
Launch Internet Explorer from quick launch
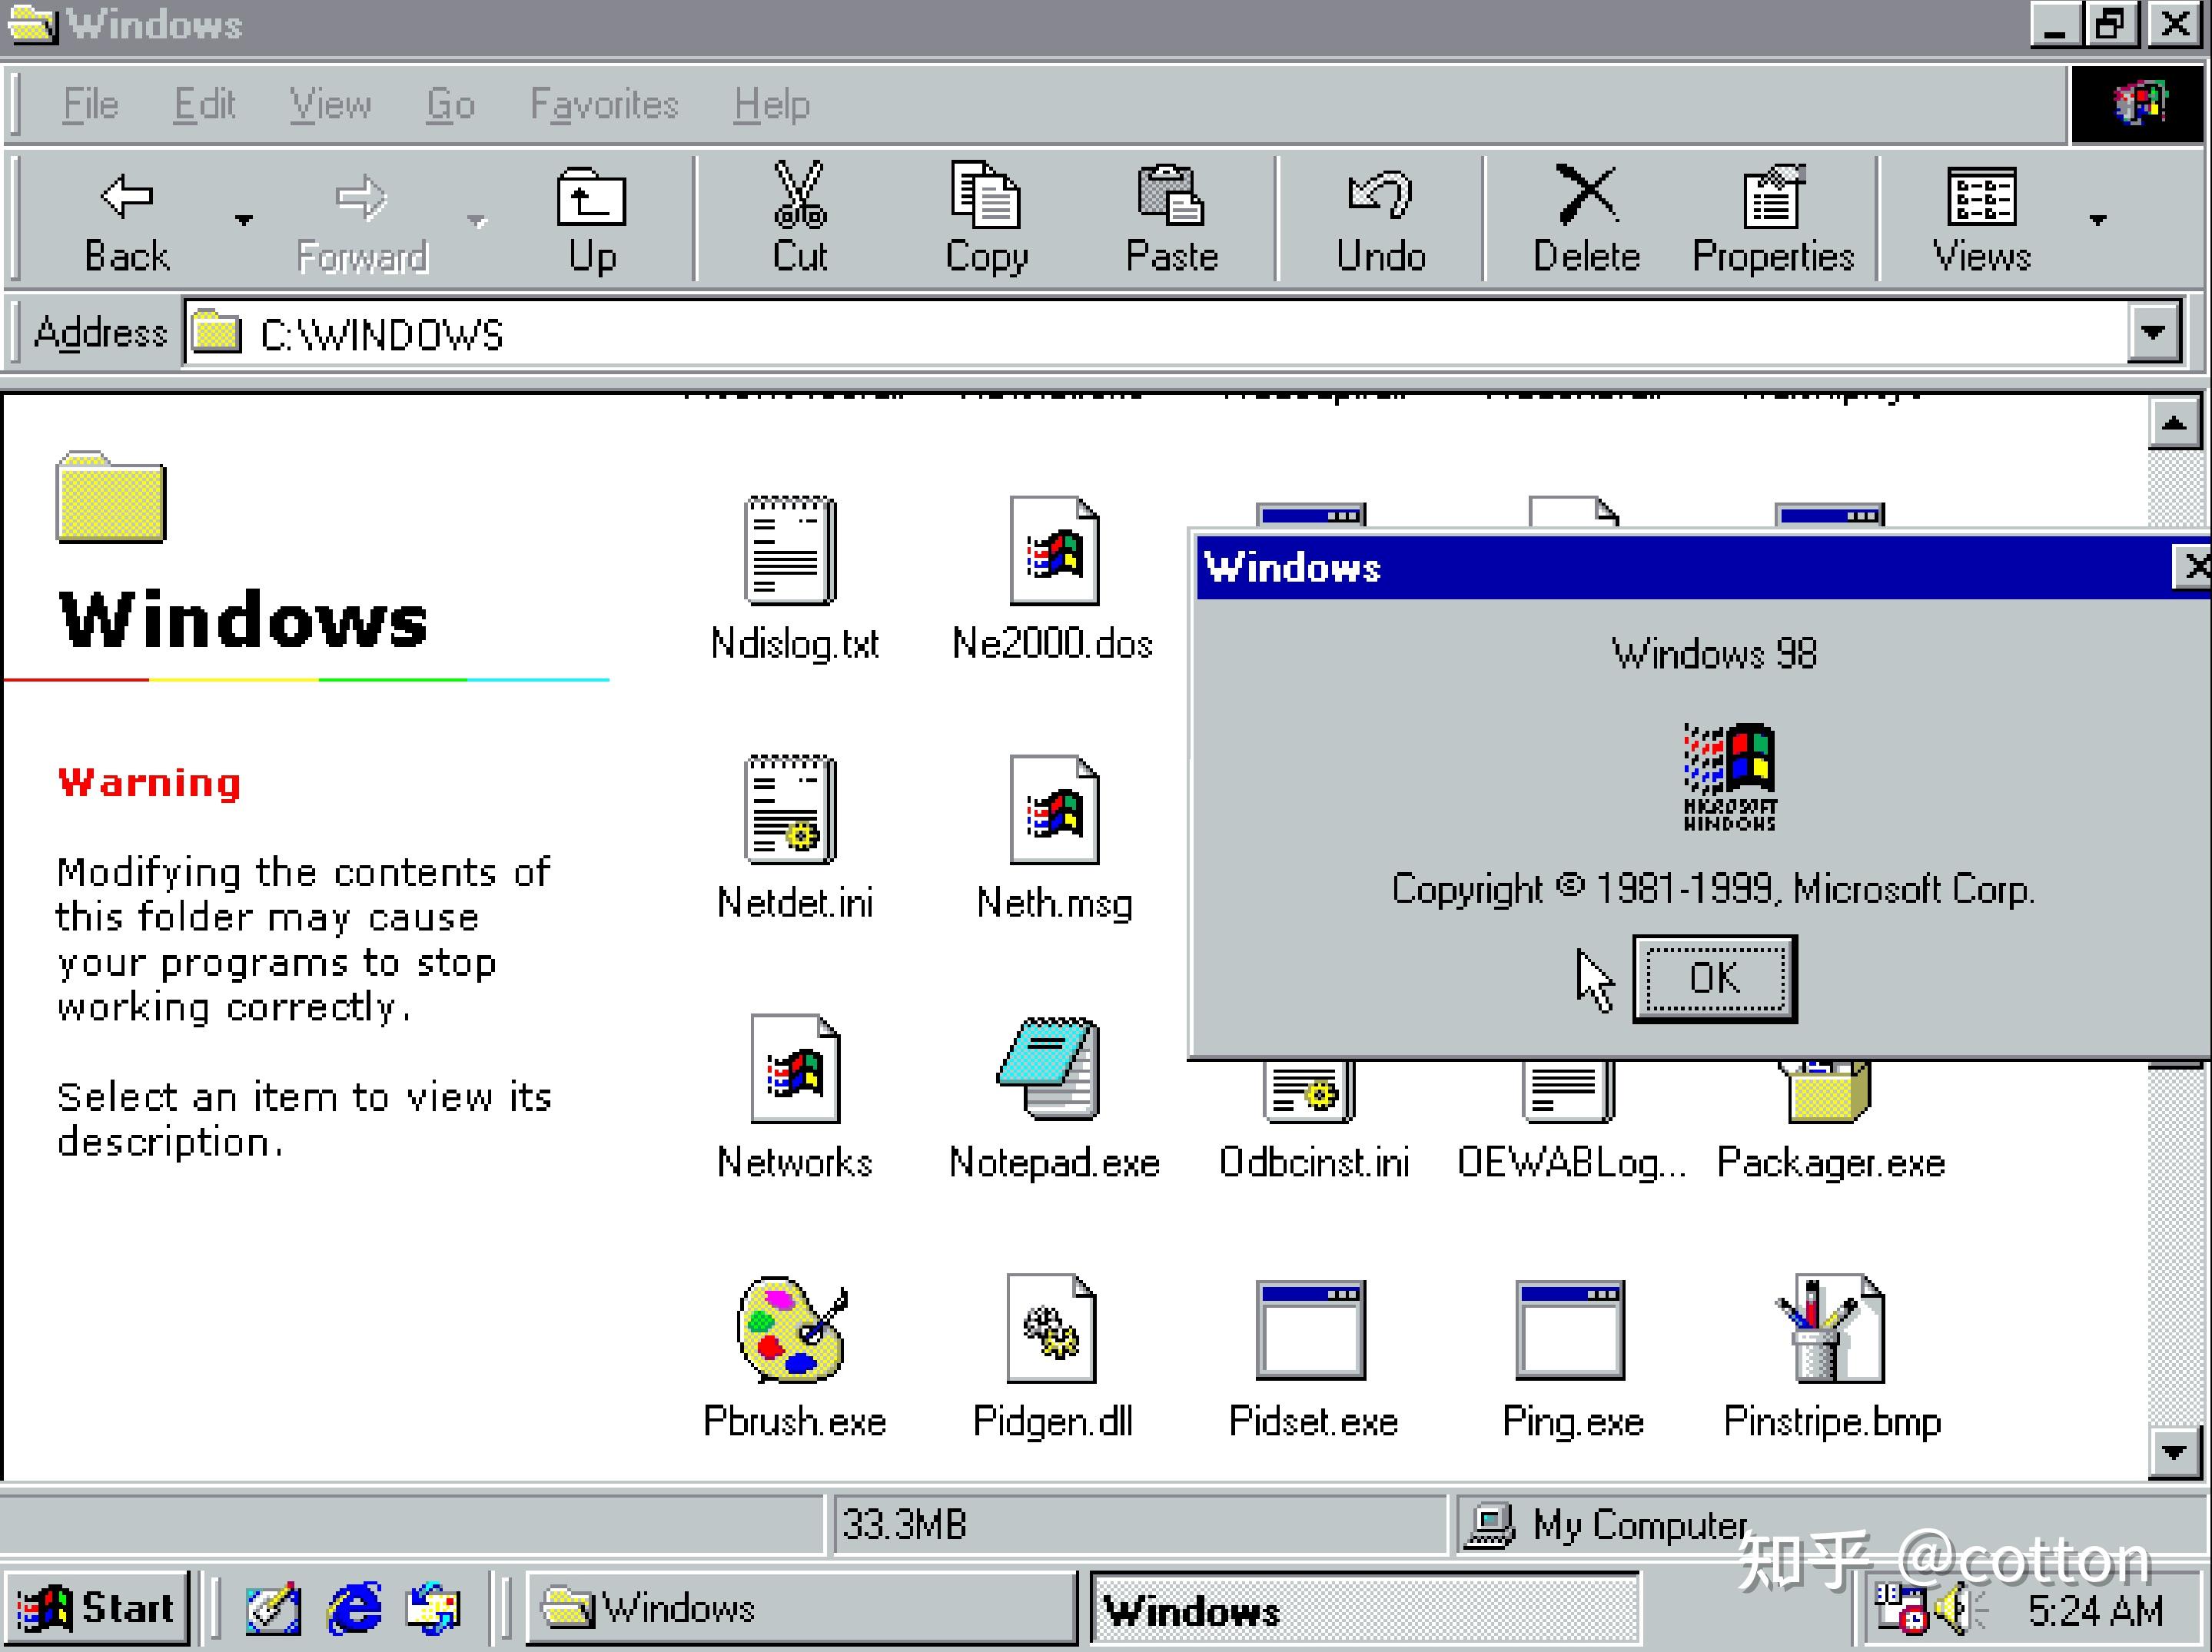tap(354, 1608)
